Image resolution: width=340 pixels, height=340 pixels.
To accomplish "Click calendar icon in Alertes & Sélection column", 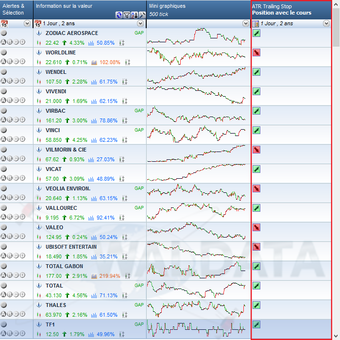I will [4, 24].
